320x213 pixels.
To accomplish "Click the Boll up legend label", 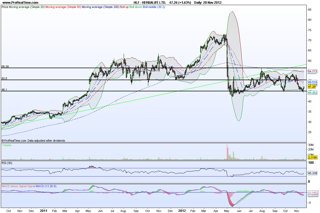I will (125, 7).
